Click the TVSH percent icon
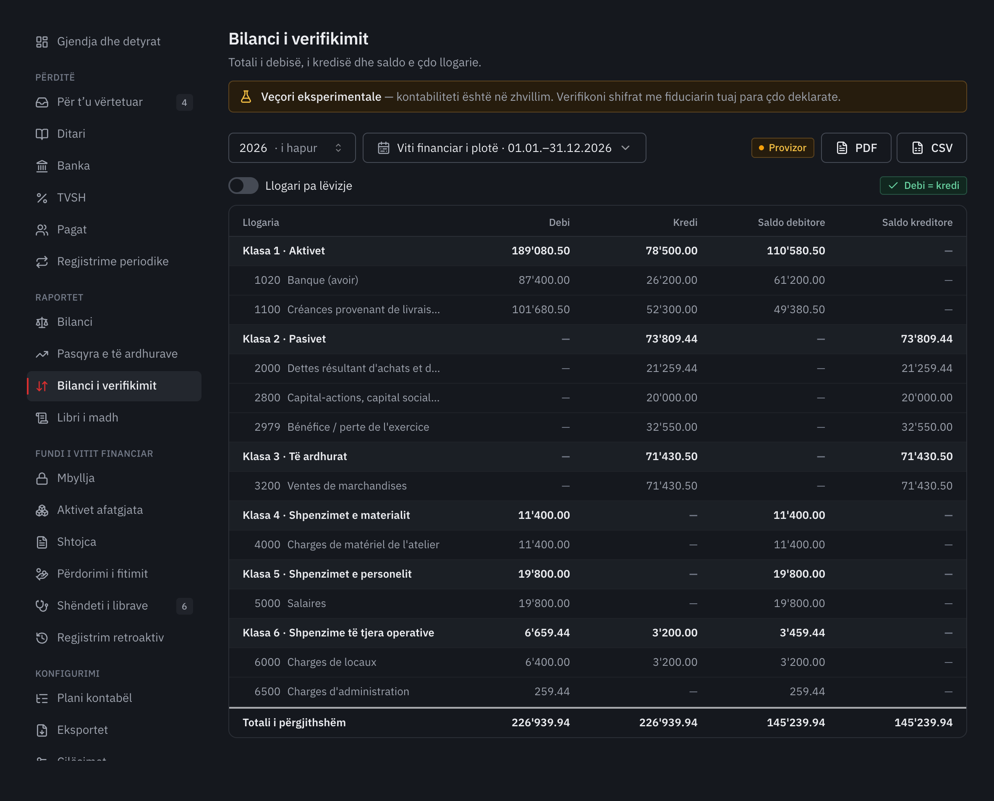Image resolution: width=994 pixels, height=801 pixels. (42, 198)
